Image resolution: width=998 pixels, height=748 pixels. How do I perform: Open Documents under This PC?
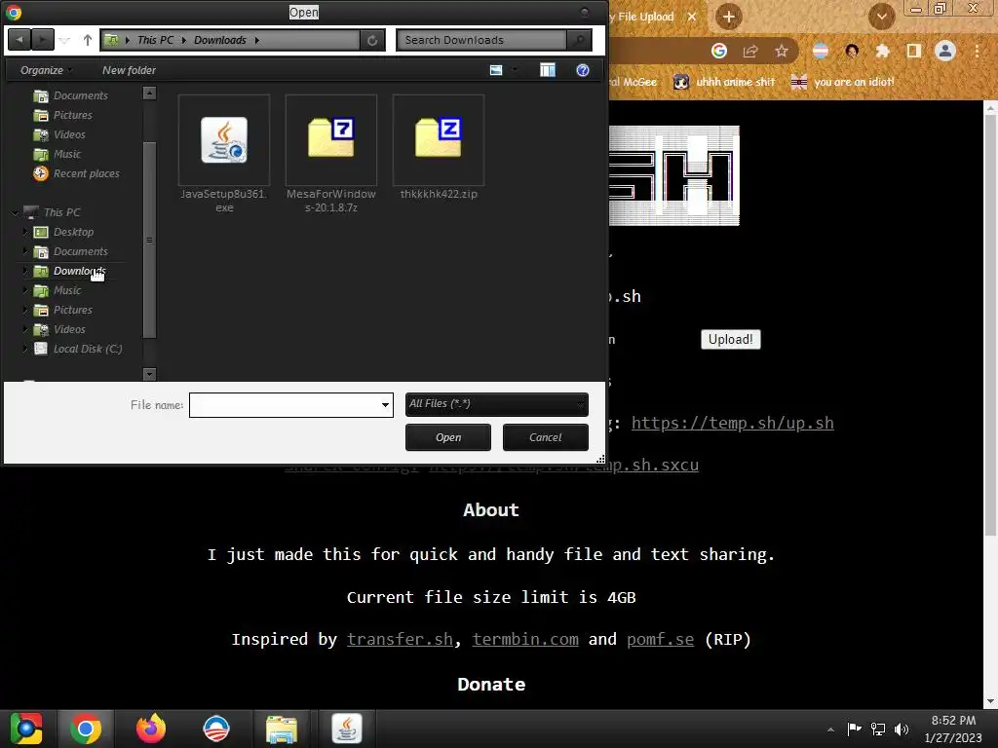(70, 251)
